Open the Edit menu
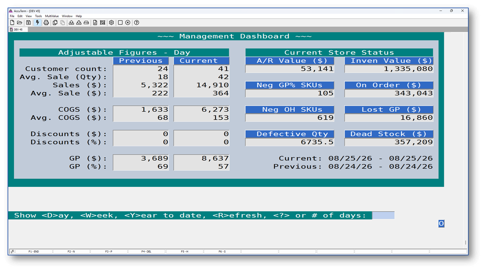 click(20, 16)
